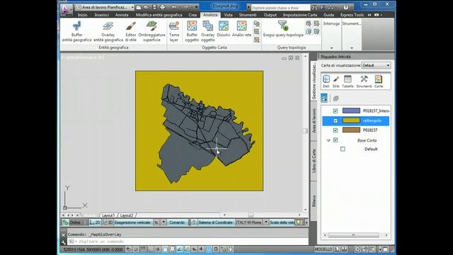
Task: Open the Overlay entità geografica tool
Action: 108,31
